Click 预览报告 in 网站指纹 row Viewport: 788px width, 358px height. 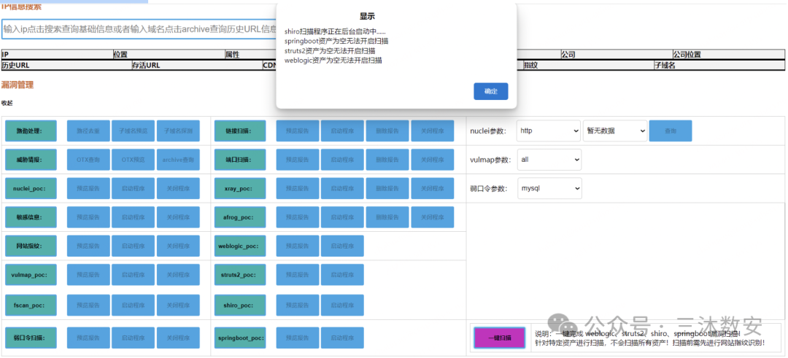tap(88, 246)
